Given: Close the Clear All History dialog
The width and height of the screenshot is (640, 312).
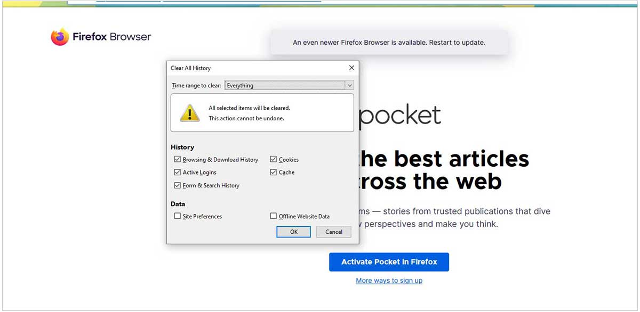Looking at the screenshot, I should pyautogui.click(x=351, y=68).
